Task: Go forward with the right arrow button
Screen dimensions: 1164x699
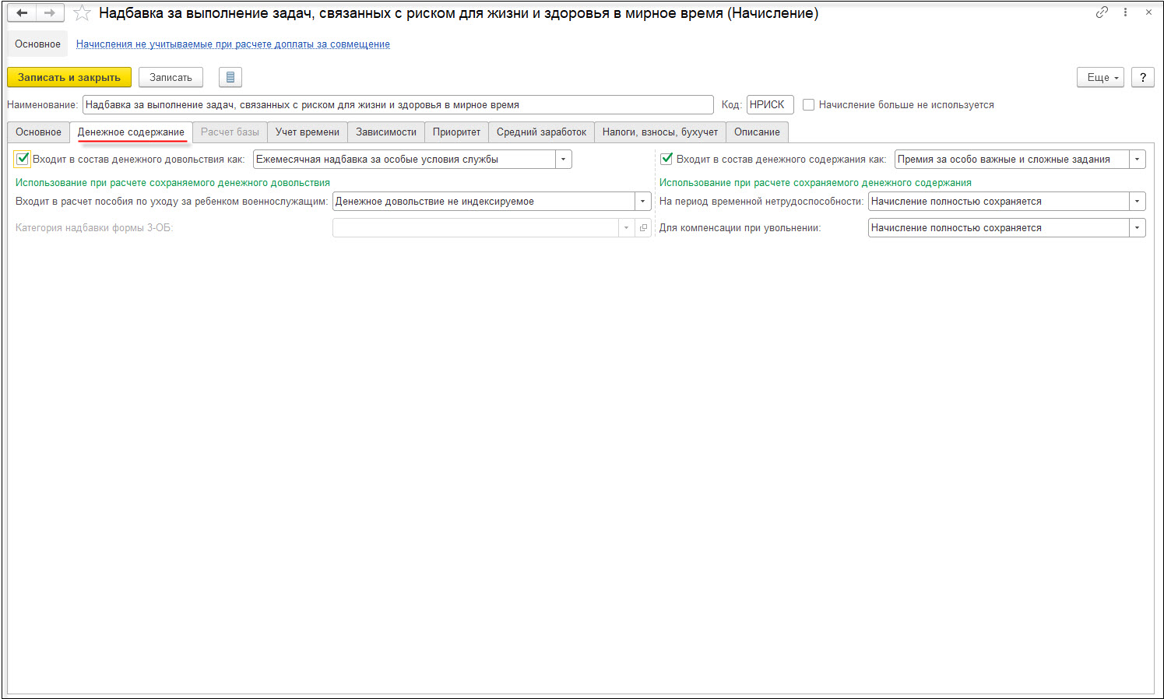Action: [x=50, y=12]
